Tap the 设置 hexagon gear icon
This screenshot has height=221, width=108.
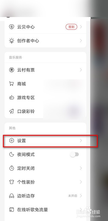click(12, 141)
